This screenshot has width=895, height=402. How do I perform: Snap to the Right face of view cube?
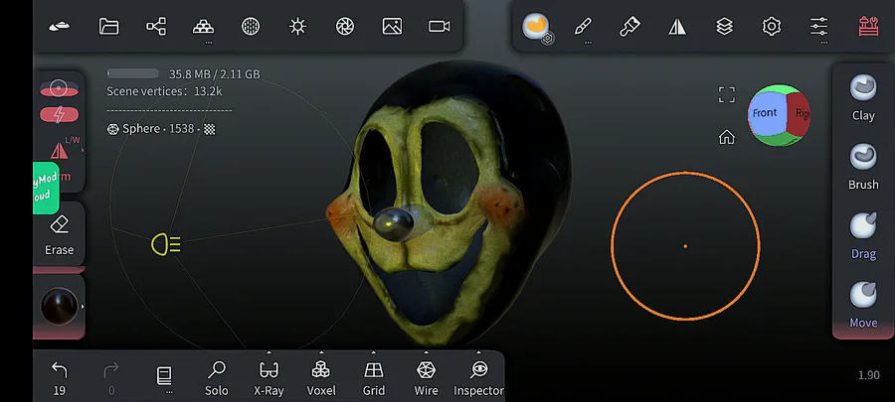point(800,114)
